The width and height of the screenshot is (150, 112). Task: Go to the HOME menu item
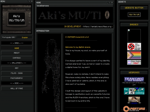point(17,48)
